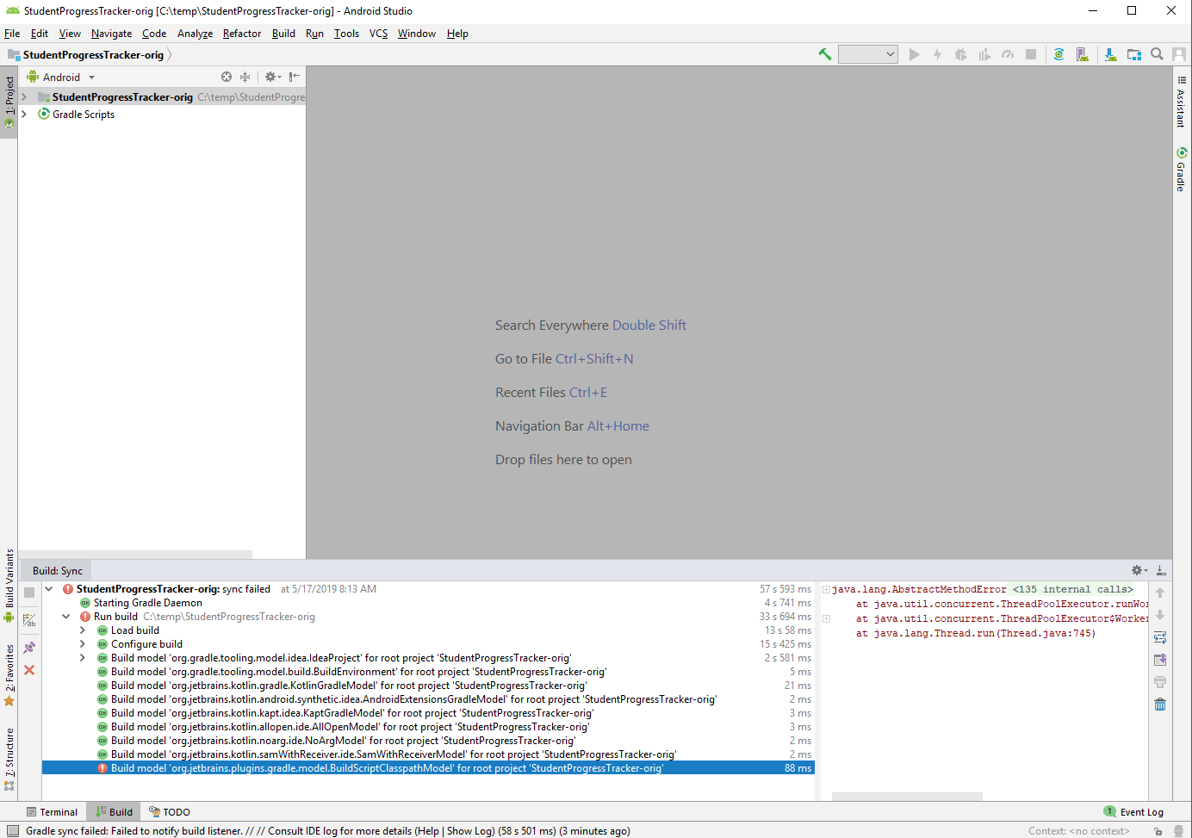Click the Scroll from Source target icon
This screenshot has height=838, width=1192.
(x=227, y=77)
